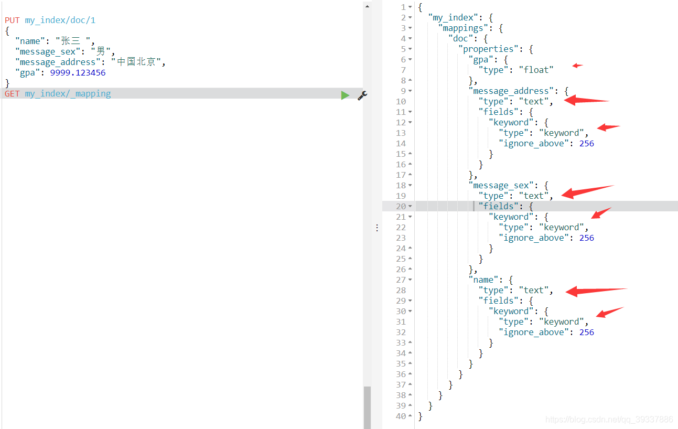The width and height of the screenshot is (678, 429).
Task: Click line number 40 in the gutter
Action: 401,416
